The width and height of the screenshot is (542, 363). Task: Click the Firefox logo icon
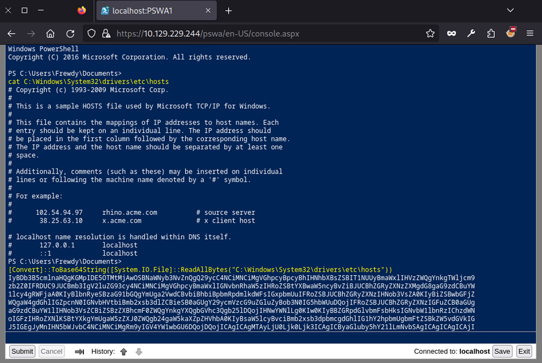click(x=82, y=10)
